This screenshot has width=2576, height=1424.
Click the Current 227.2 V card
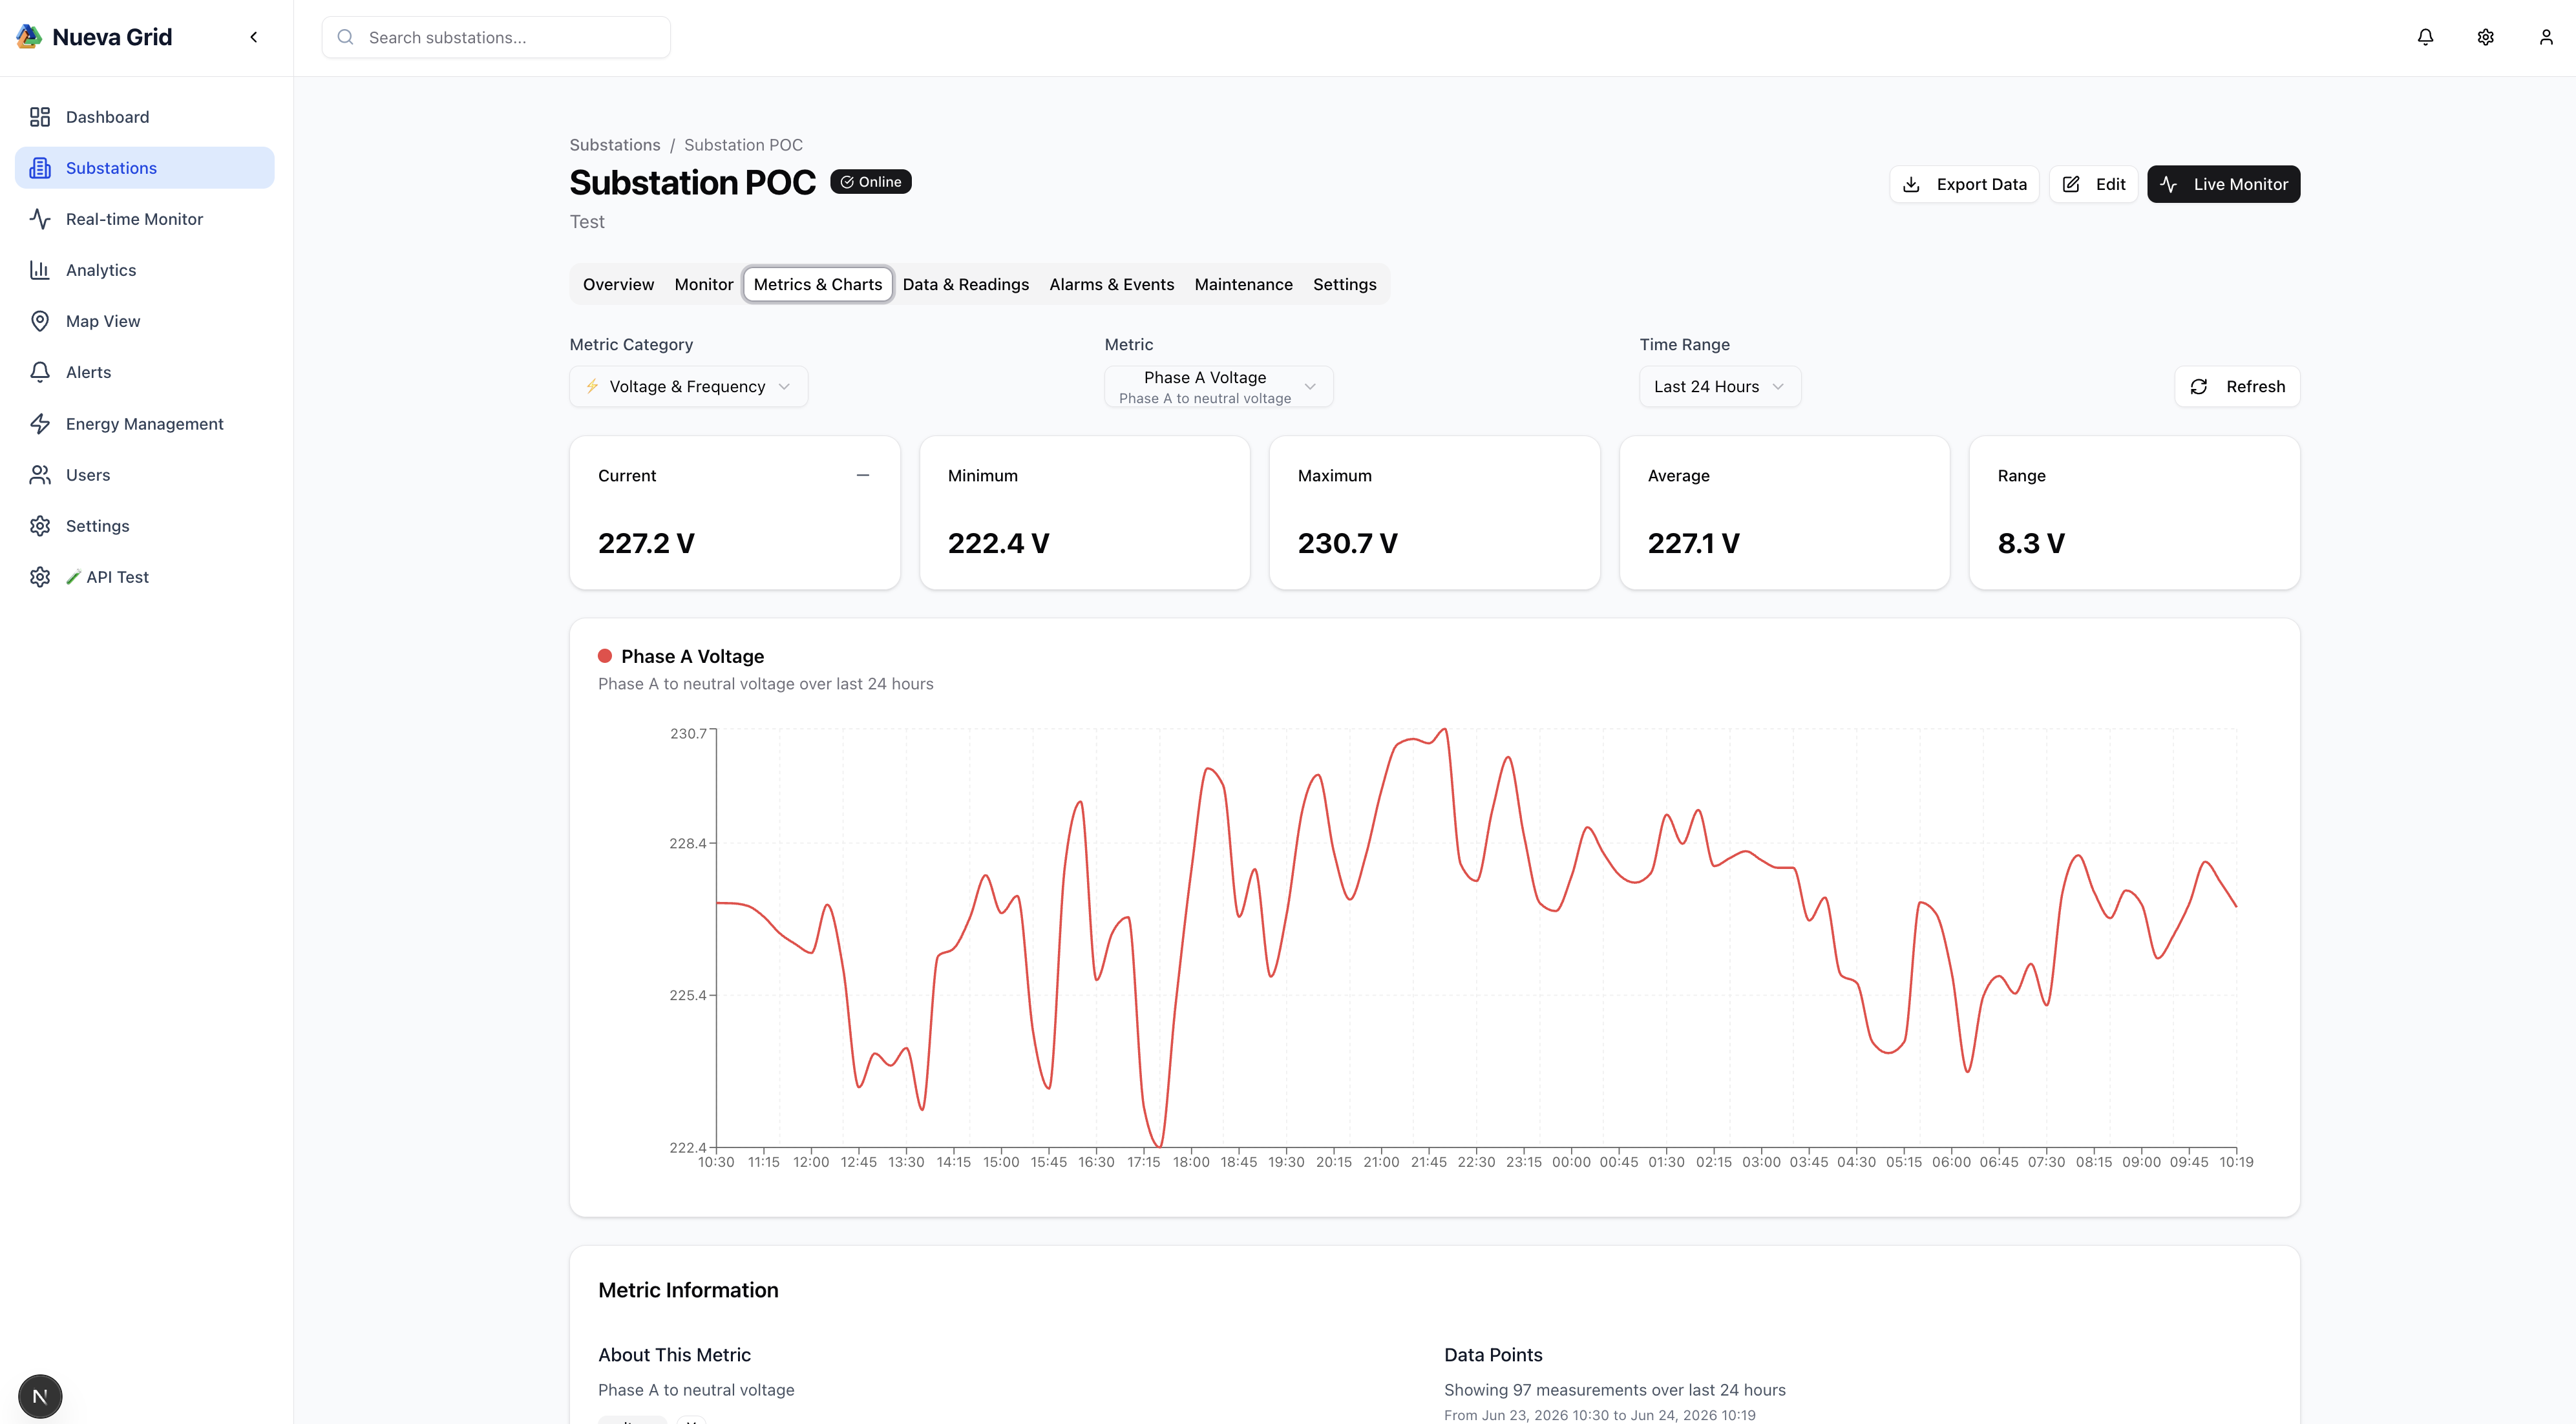735,513
